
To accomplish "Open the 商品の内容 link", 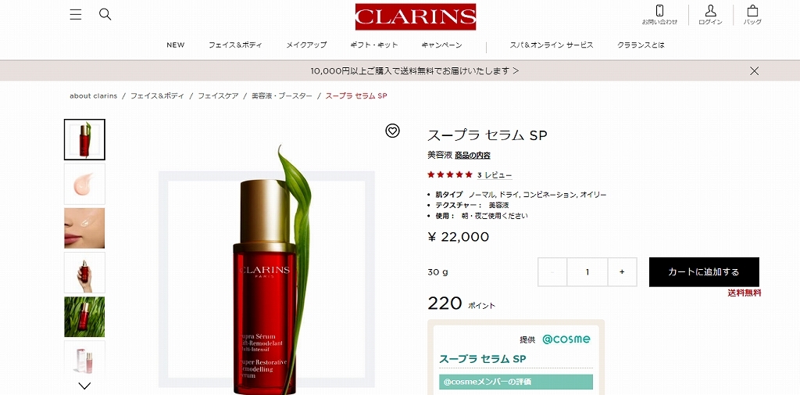I will pos(473,156).
